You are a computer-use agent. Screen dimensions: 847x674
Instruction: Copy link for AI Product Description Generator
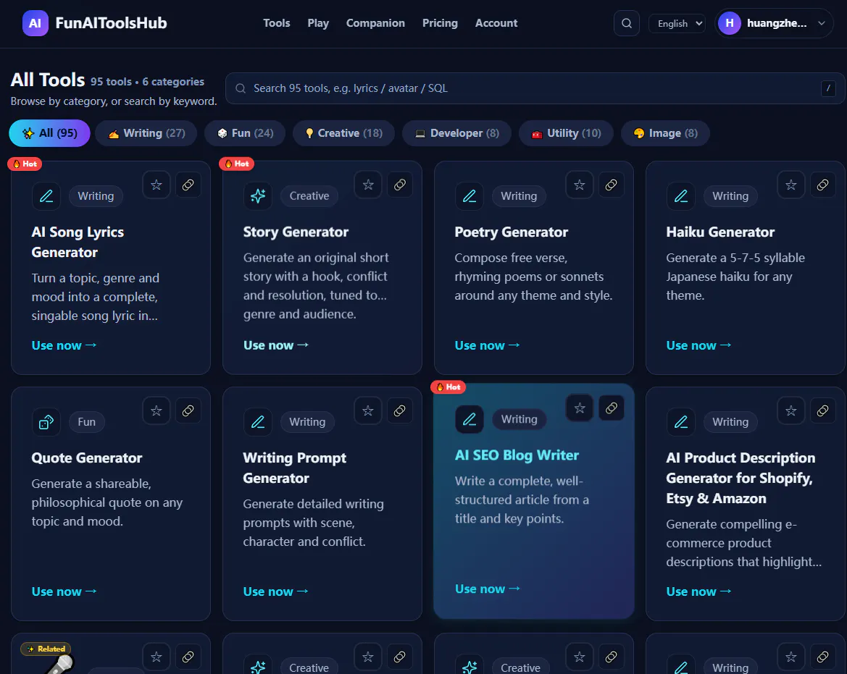822,410
